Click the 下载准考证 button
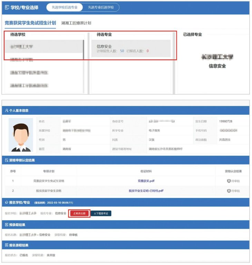The image size is (252, 265). [101, 213]
